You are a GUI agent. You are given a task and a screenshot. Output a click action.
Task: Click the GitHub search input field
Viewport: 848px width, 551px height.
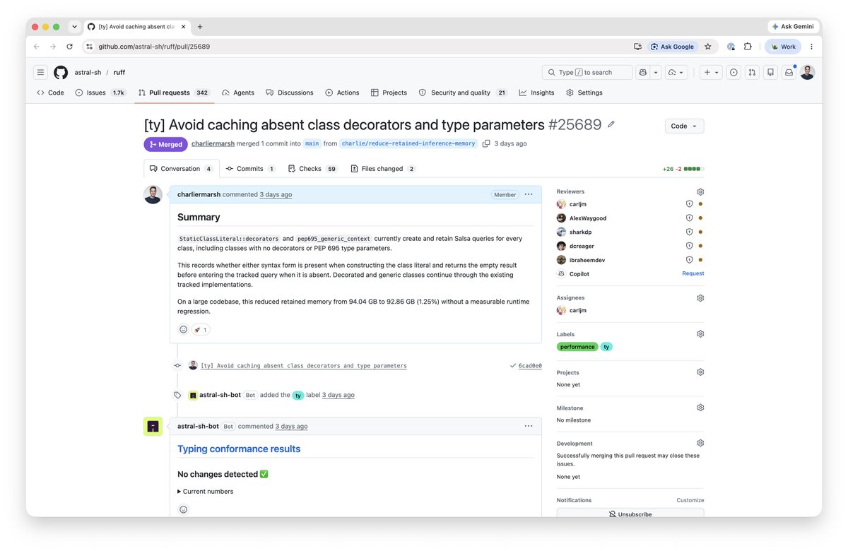tap(587, 72)
